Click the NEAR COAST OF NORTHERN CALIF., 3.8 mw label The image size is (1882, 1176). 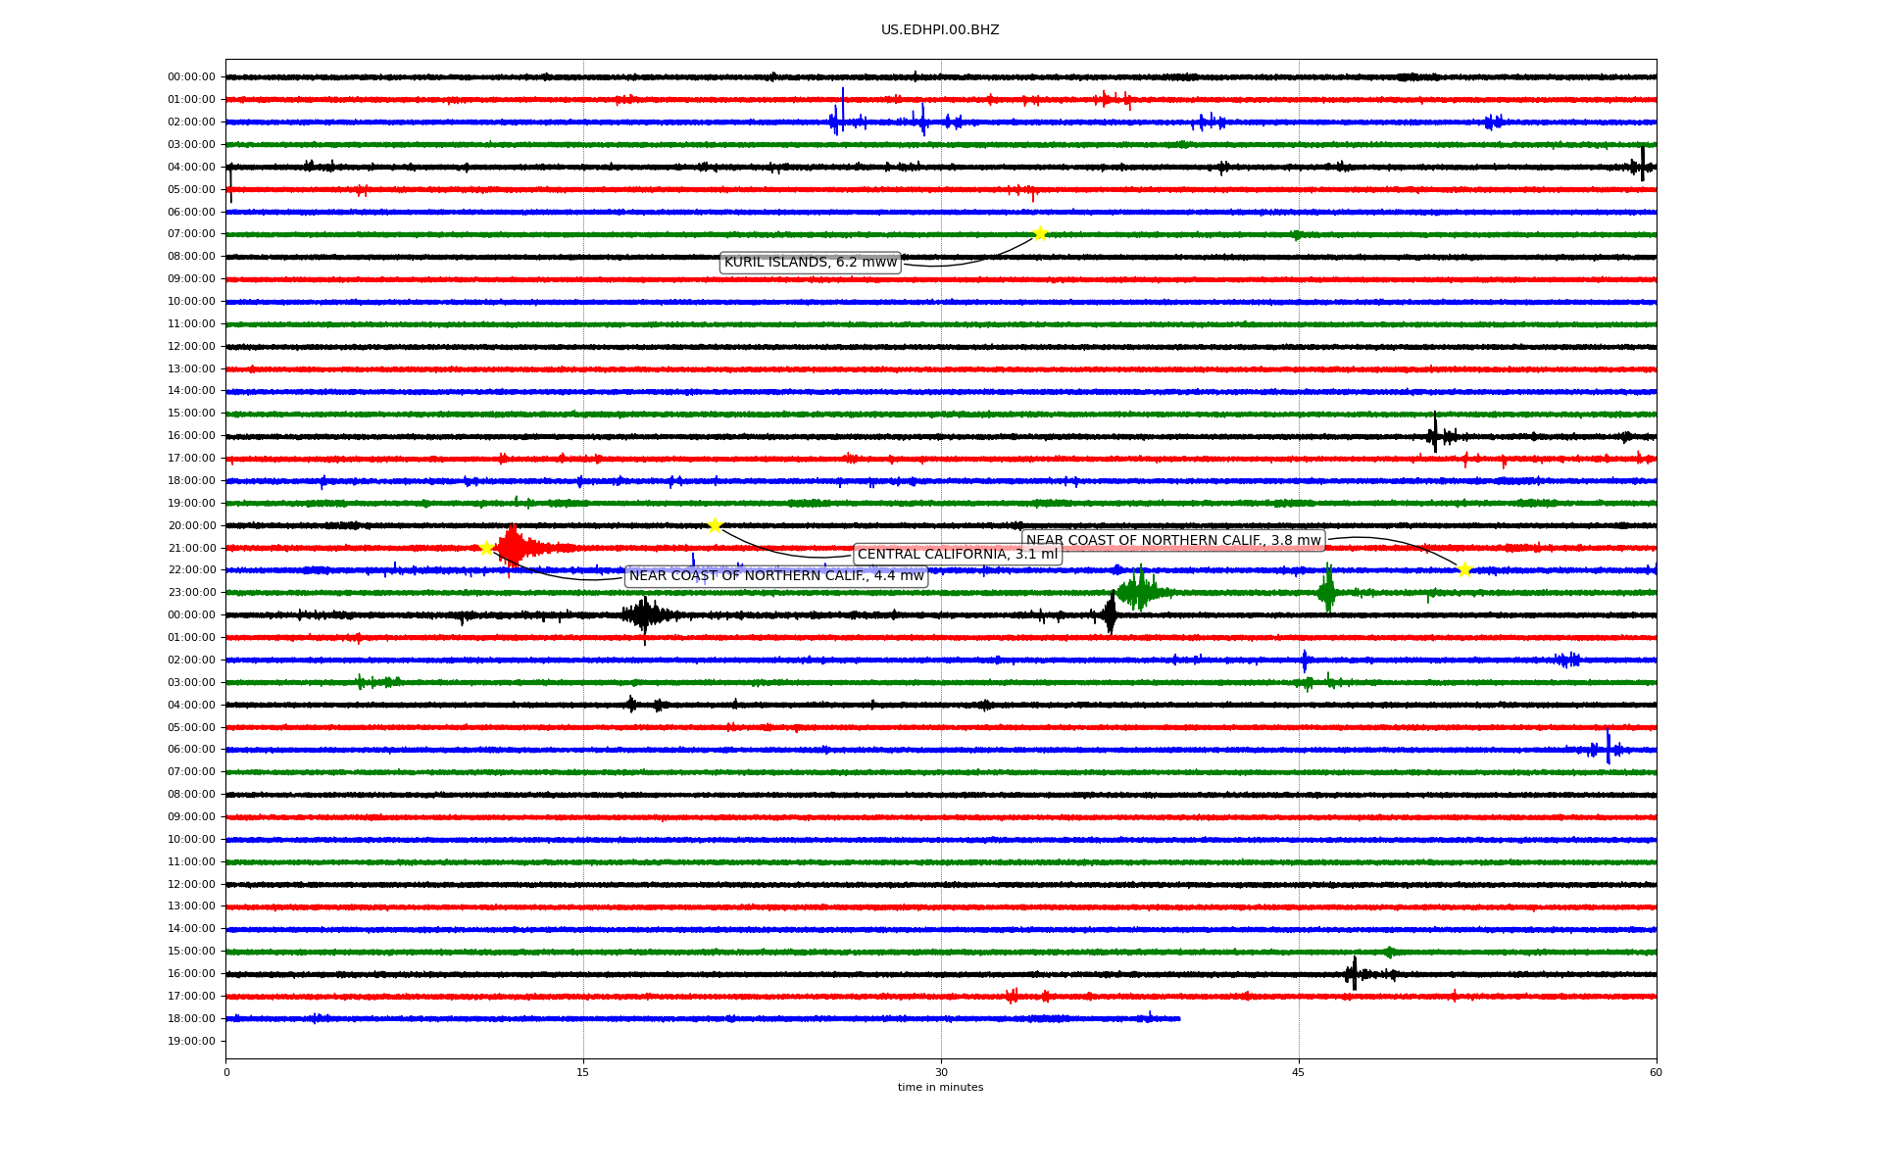click(1173, 541)
